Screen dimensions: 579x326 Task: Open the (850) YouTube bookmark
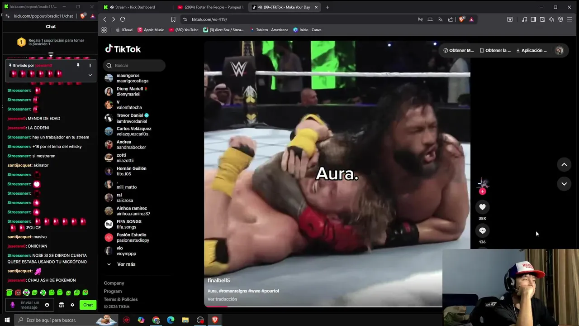(x=184, y=30)
